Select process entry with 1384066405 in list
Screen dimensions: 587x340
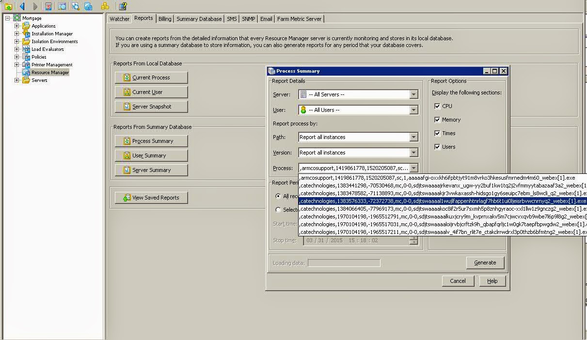point(443,209)
